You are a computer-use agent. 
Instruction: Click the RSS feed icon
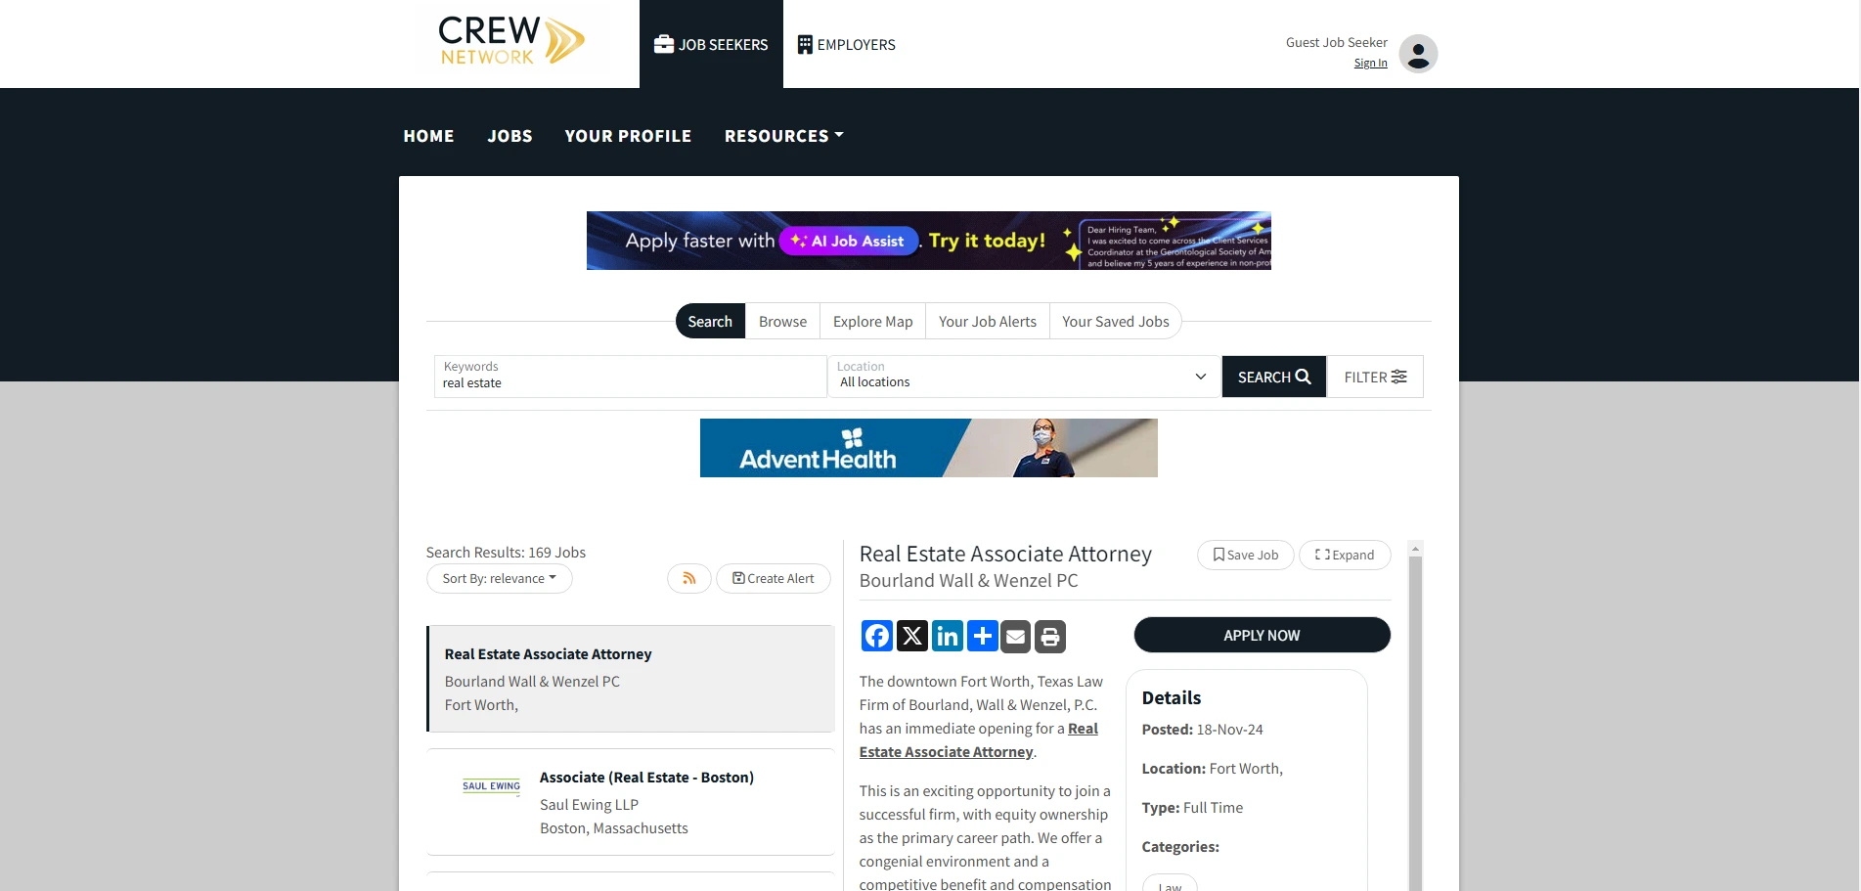689,578
